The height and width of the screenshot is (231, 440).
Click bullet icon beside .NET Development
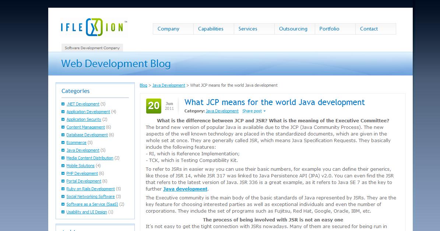coord(63,104)
